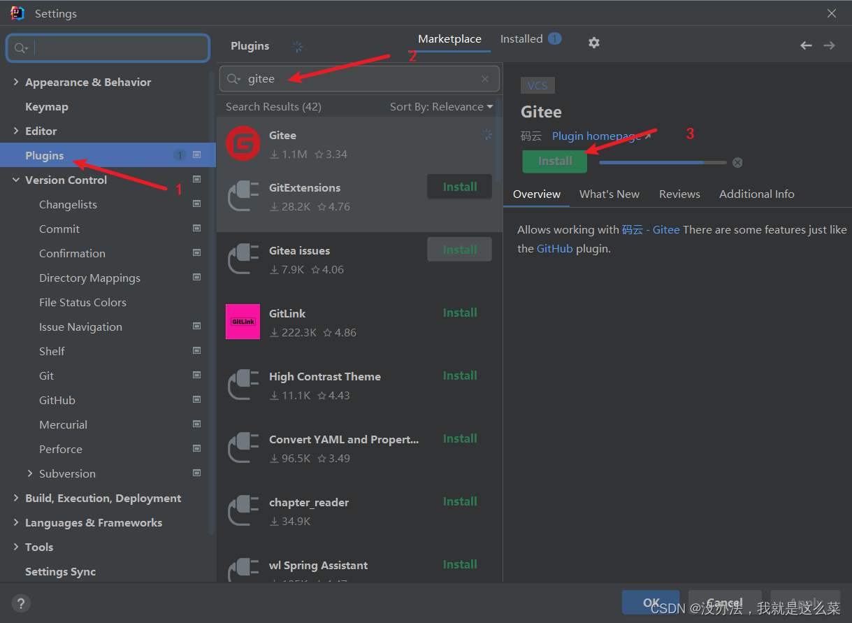Click the High Contrast Theme plug icon
Screen dimensions: 852x623
[x=243, y=385]
